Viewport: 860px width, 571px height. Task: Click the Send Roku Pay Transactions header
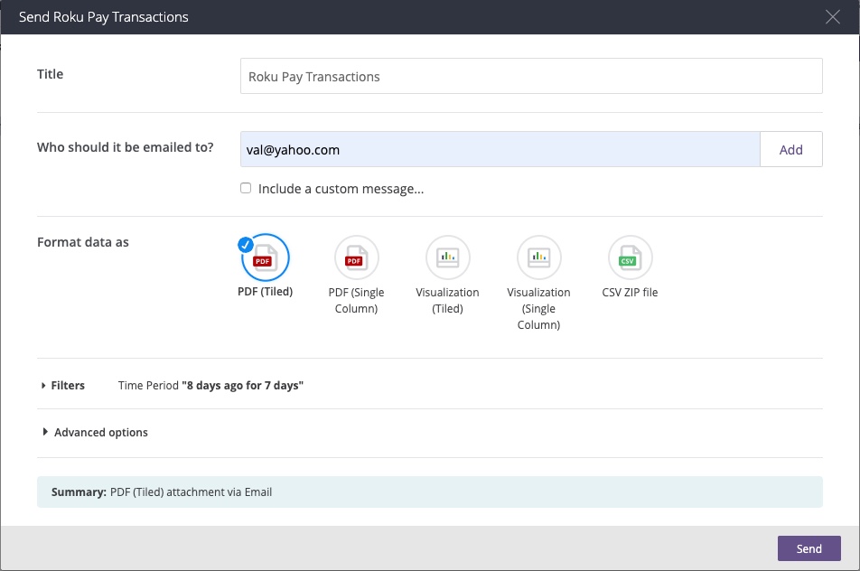(104, 16)
